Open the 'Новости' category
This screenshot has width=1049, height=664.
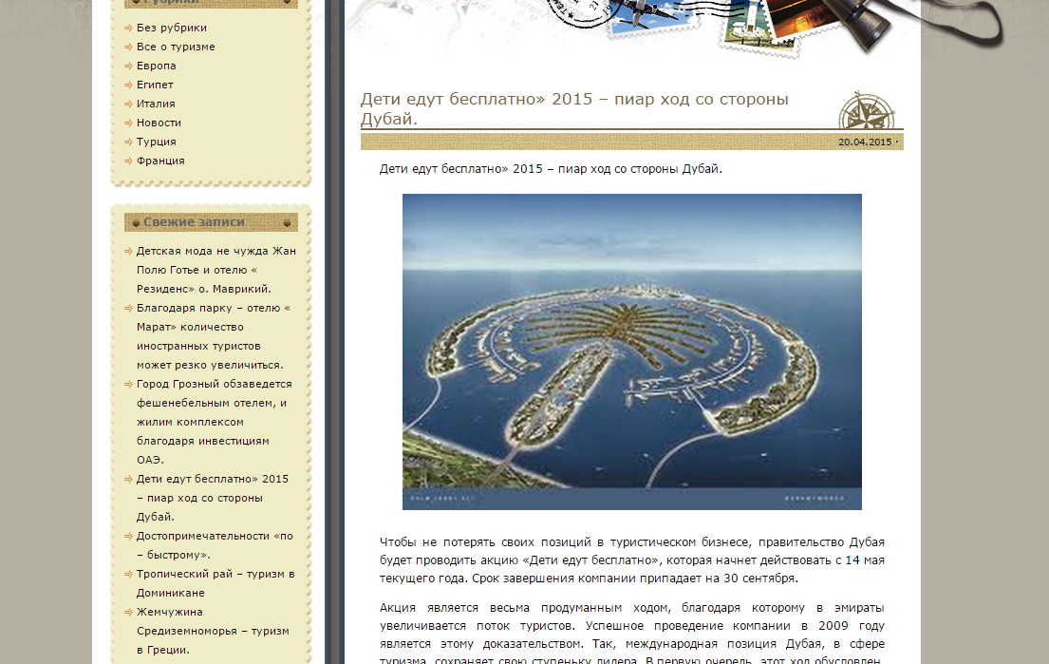tap(159, 123)
